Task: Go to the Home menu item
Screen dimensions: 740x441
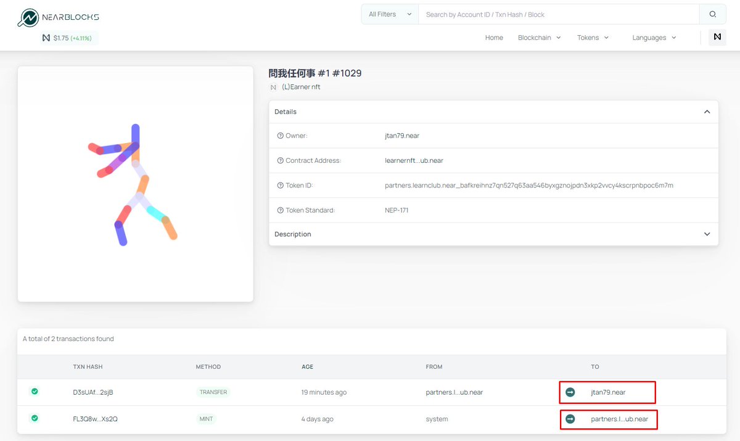Action: point(494,38)
